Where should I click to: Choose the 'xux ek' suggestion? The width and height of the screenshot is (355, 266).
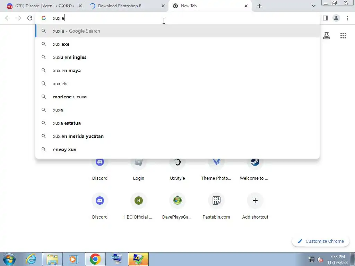(177, 83)
